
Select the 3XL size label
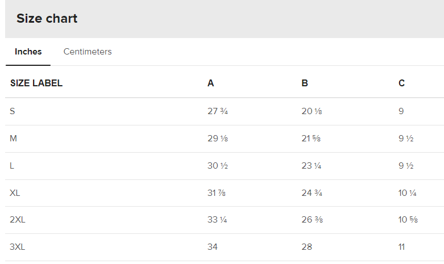pos(17,247)
